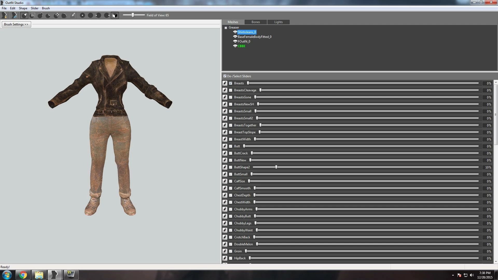Click the slider list scroll-down arrow
Screen dimensions: 498x280
pos(496,262)
